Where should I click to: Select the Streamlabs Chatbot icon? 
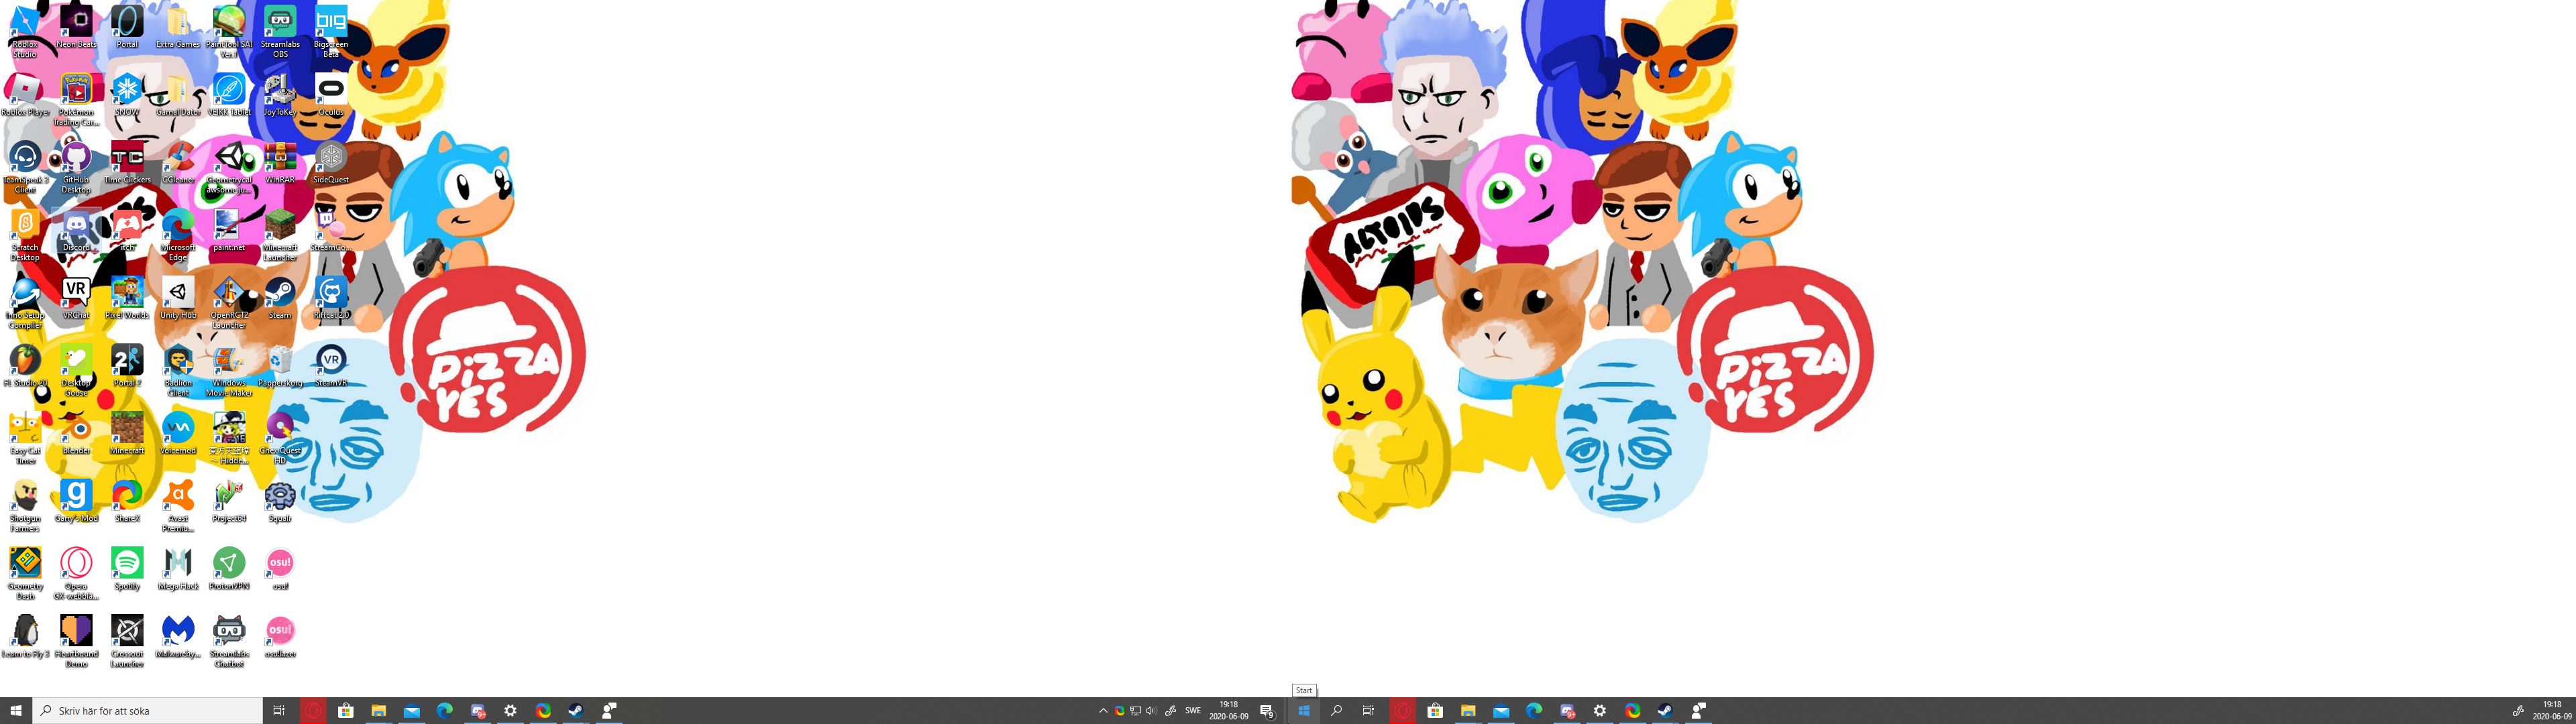point(229,641)
